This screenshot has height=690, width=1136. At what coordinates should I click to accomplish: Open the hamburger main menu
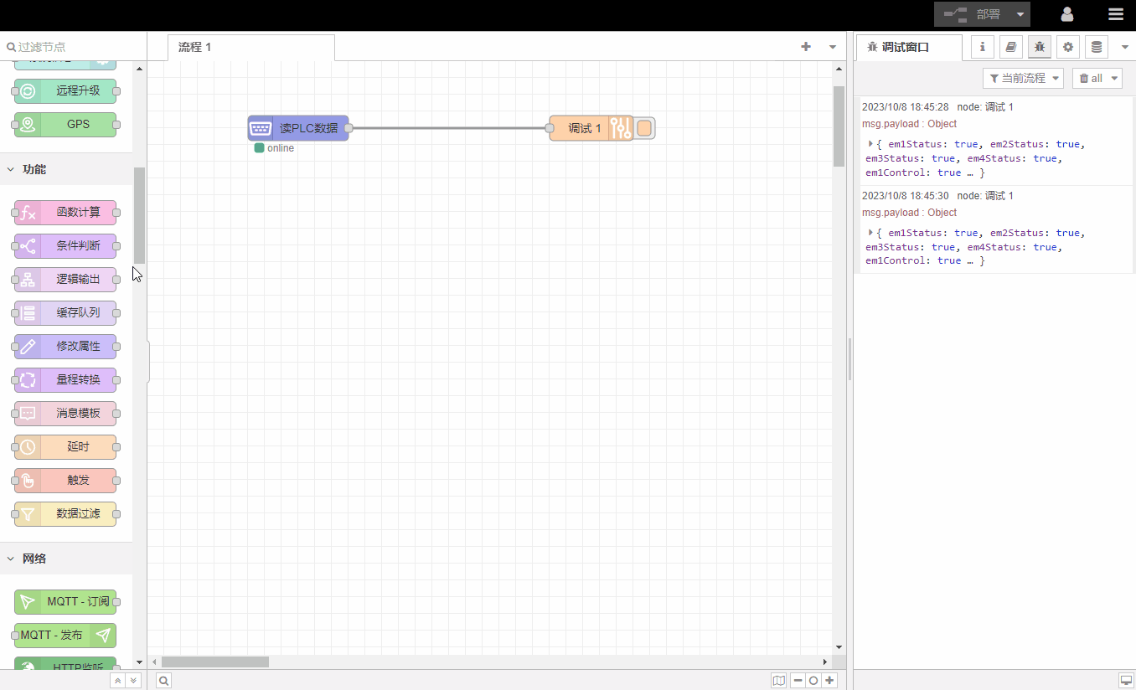1115,14
